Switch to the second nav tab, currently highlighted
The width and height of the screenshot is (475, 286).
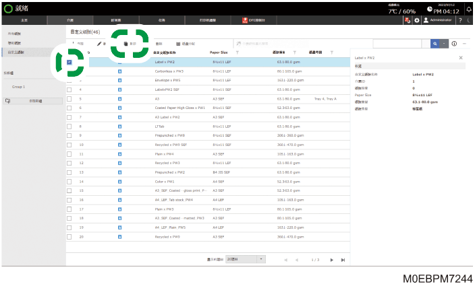(70, 20)
